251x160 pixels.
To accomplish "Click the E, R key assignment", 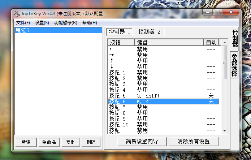I will (142, 101).
